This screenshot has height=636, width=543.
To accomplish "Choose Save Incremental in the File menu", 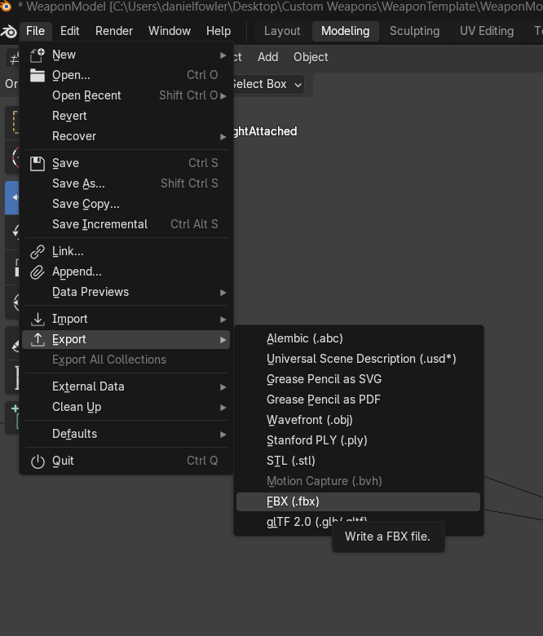I will pos(126,224).
